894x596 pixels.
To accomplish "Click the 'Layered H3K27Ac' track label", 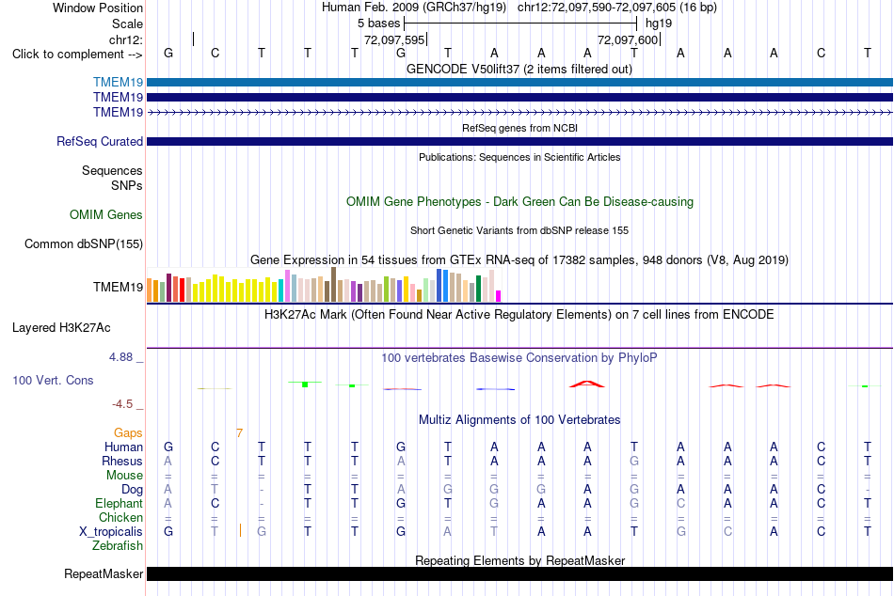I will pos(61,328).
